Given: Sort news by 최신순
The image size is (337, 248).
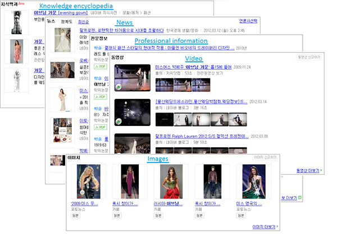Looking at the screenshot, I should click(83, 21).
